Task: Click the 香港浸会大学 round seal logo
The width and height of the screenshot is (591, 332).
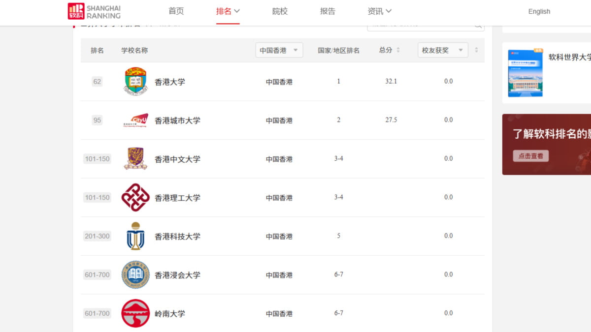Action: (x=135, y=274)
